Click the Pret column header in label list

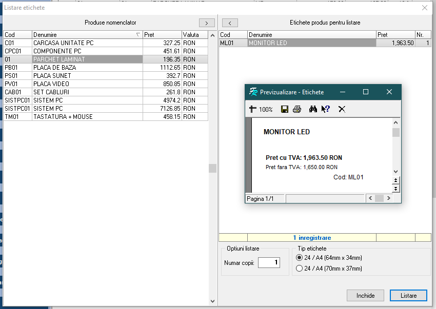point(395,35)
